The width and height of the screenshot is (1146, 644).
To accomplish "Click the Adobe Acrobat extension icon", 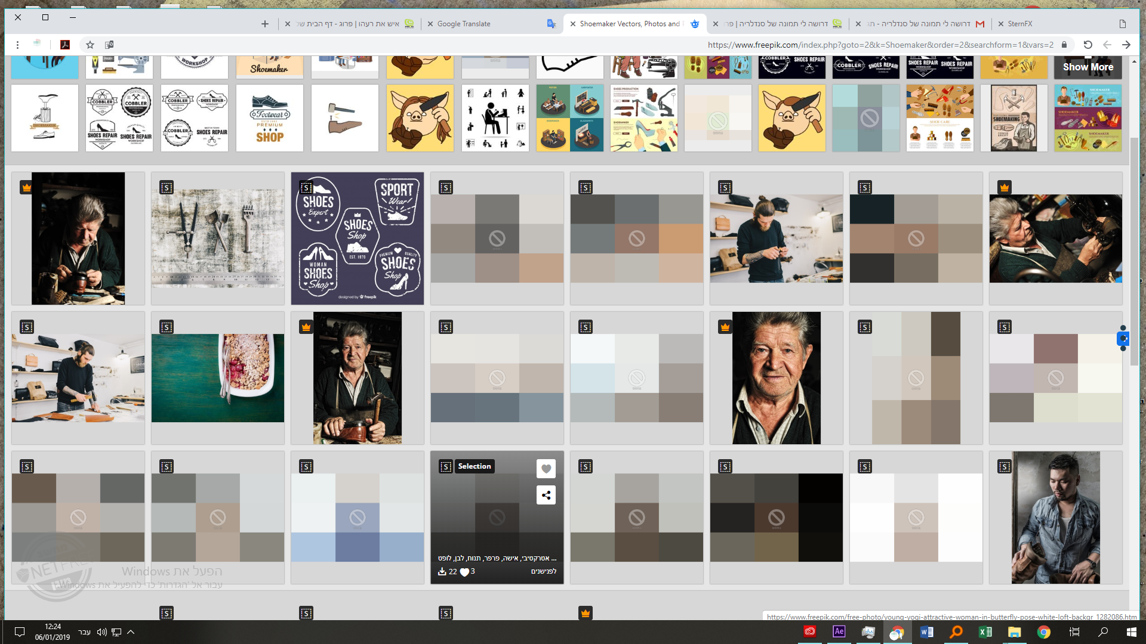I will pyautogui.click(x=65, y=45).
